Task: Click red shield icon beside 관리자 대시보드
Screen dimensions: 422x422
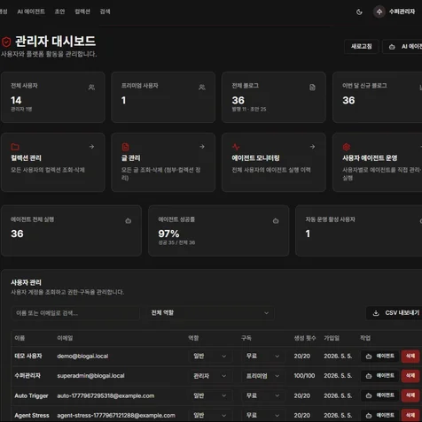Action: pos(6,42)
